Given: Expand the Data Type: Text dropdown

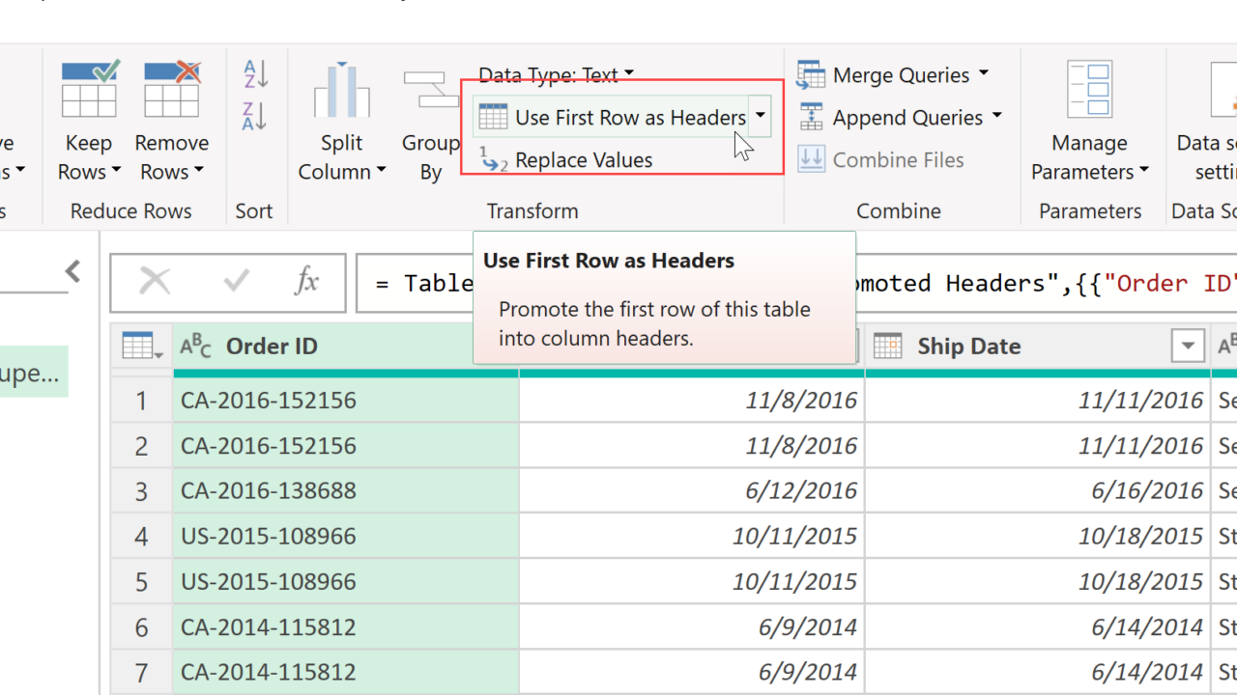Looking at the screenshot, I should coord(629,74).
